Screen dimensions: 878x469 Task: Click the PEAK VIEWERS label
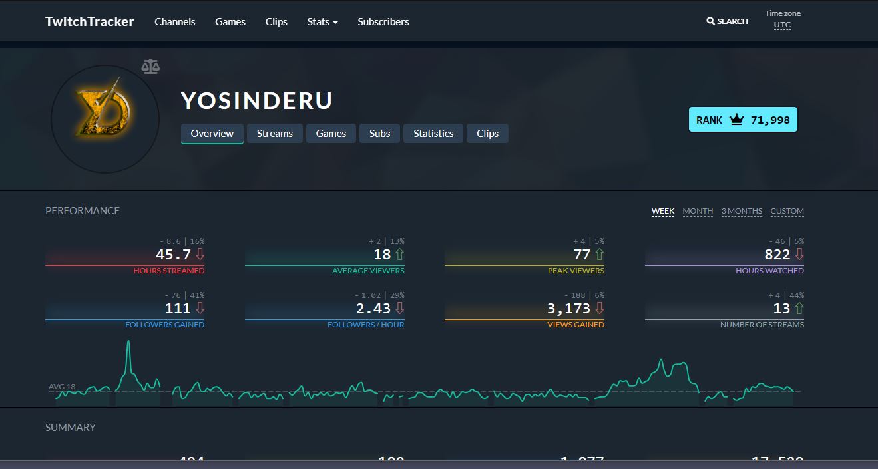click(576, 271)
